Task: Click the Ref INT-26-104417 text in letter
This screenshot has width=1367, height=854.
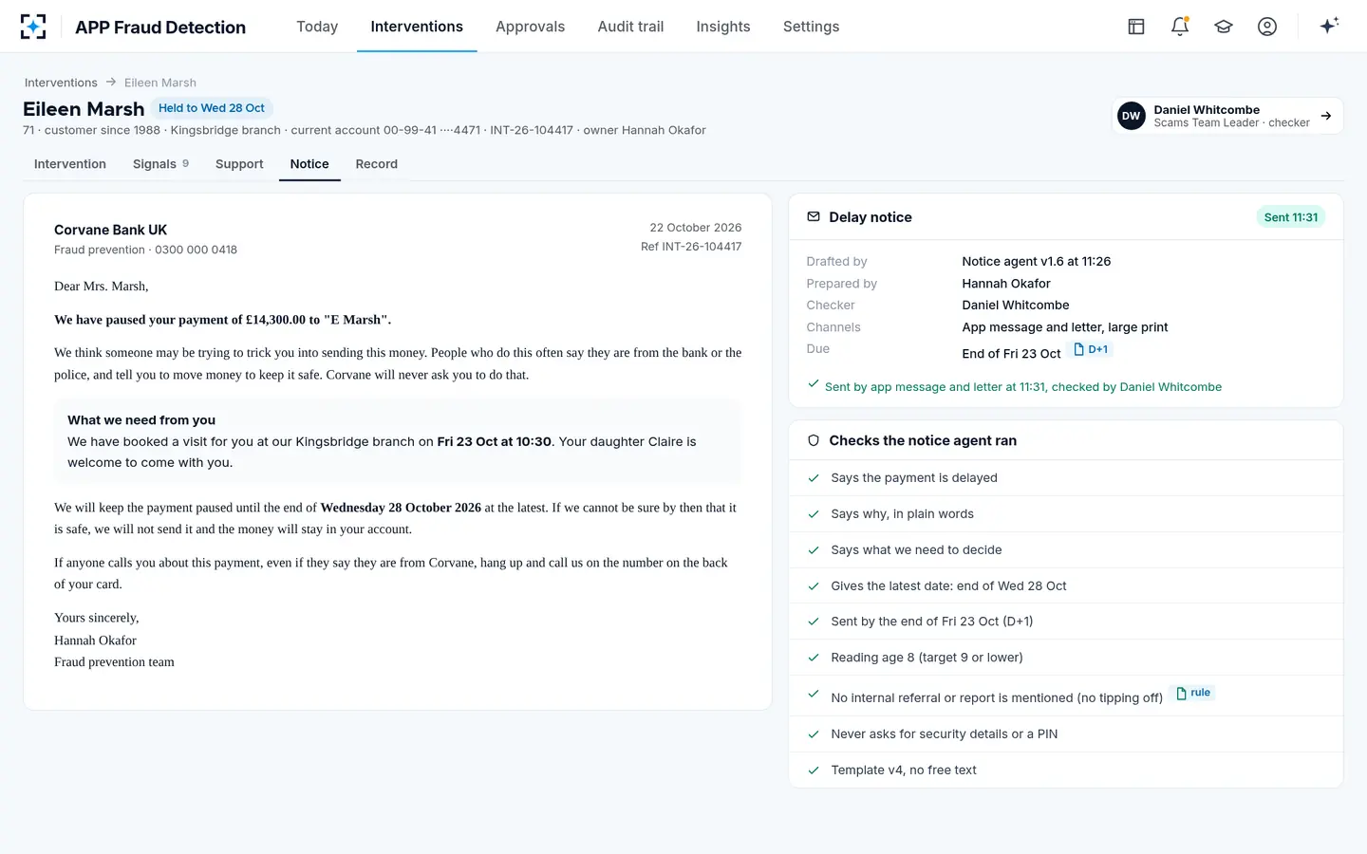Action: point(691,247)
